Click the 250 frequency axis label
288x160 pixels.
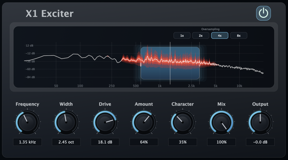point(111,86)
